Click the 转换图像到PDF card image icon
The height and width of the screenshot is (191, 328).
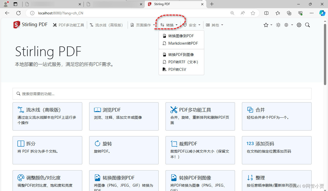(x=97, y=178)
